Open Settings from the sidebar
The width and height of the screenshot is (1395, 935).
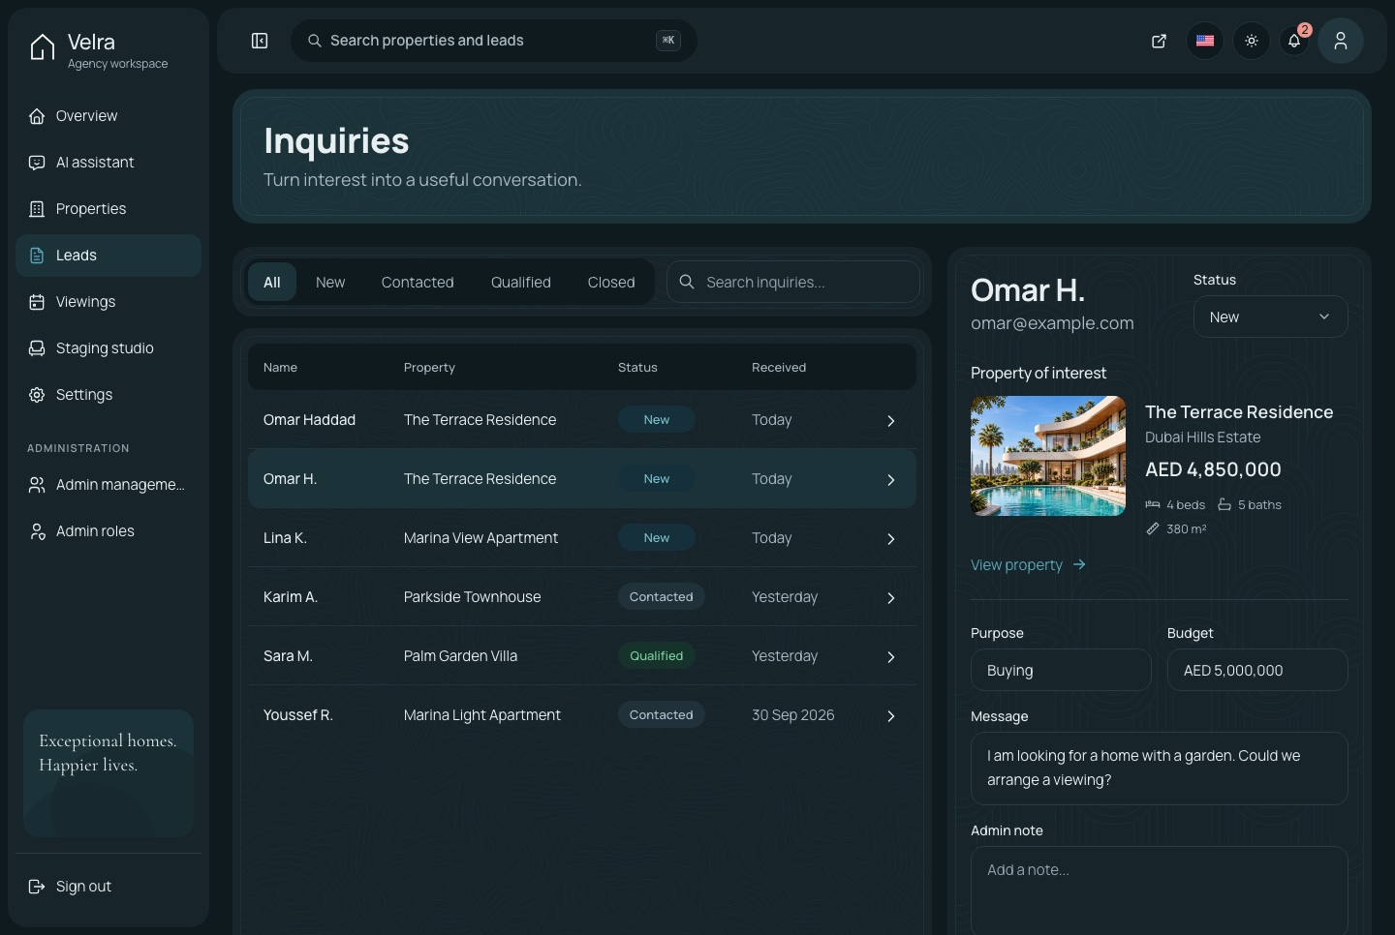click(108, 395)
